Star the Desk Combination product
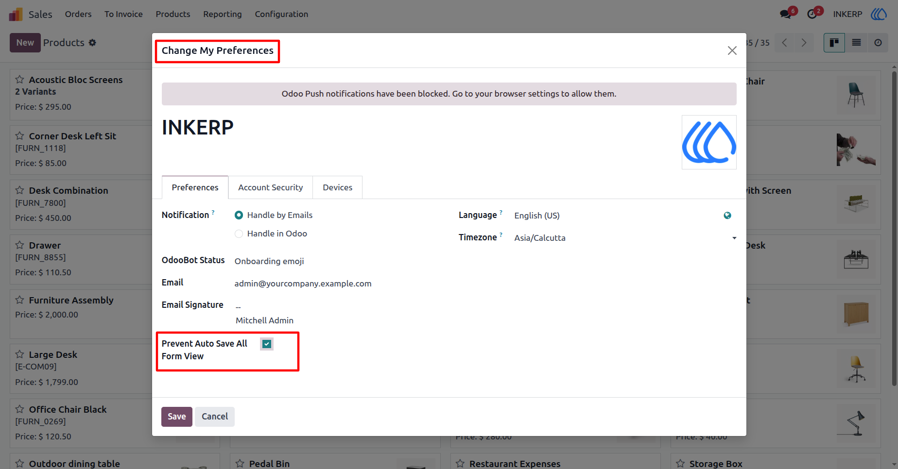 pos(19,190)
